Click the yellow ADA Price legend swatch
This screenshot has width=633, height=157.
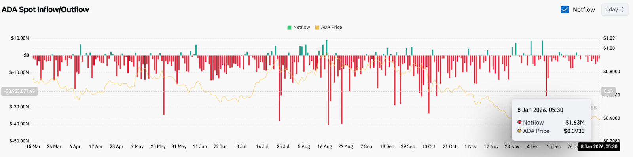317,27
